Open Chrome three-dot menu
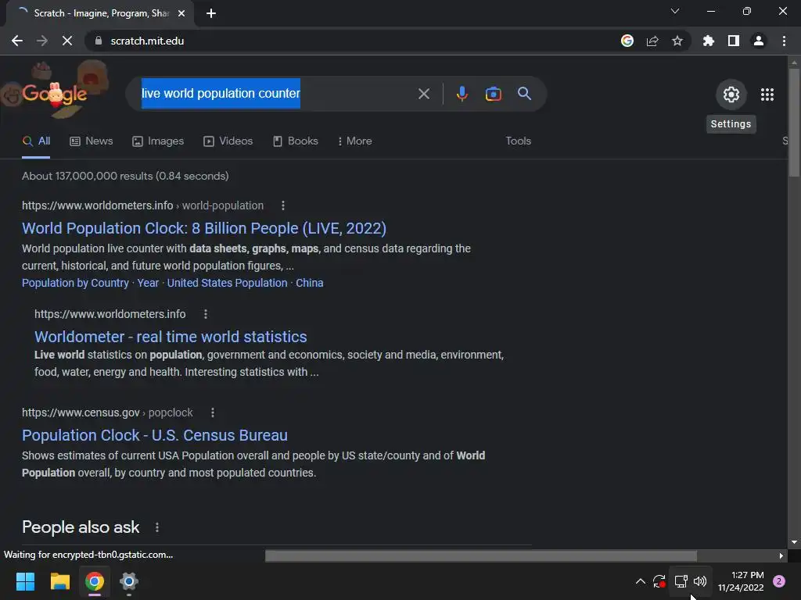The width and height of the screenshot is (801, 600). [x=784, y=41]
